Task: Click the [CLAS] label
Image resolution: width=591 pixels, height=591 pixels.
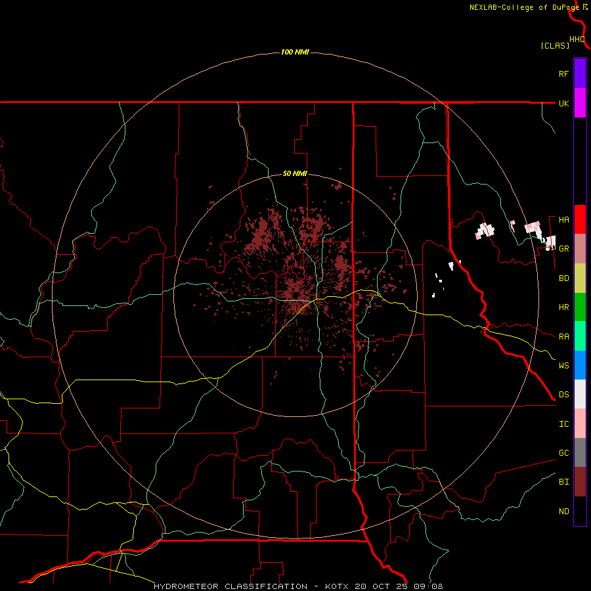Action: (x=555, y=45)
